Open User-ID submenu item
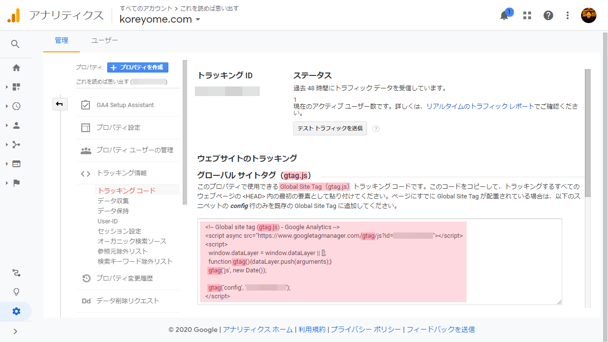The image size is (608, 342). coord(108,221)
